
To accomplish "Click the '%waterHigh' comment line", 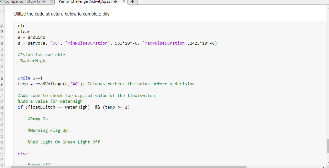I will click(33, 61).
